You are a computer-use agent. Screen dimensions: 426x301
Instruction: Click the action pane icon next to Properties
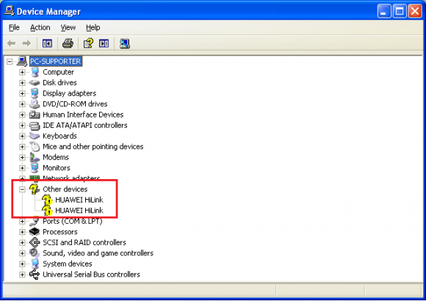[104, 43]
